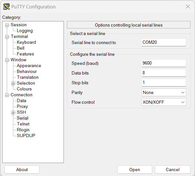The width and height of the screenshot is (195, 176).
Task: Collapse the Terminal tree node
Action: pyautogui.click(x=7, y=37)
